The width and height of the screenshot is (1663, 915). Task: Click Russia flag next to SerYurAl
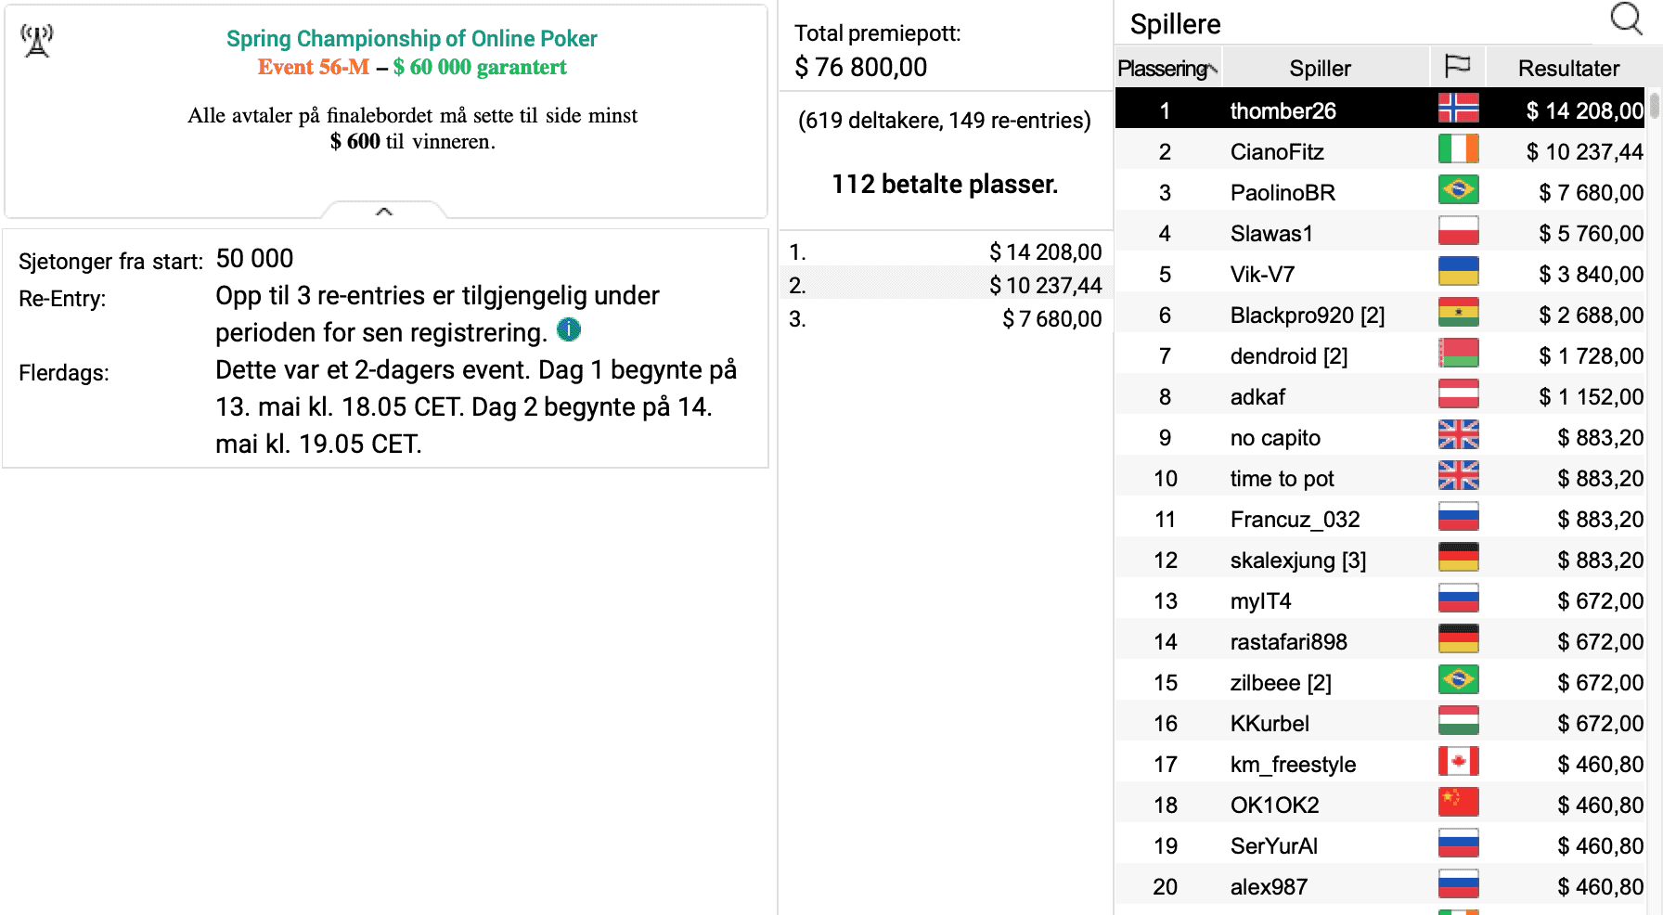pyautogui.click(x=1458, y=844)
